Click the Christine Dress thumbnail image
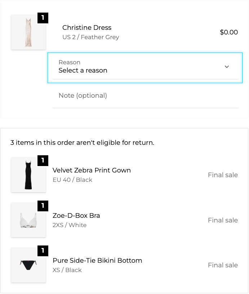The height and width of the screenshot is (294, 249). coord(28,32)
